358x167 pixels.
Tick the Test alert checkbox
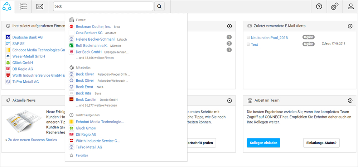click(248, 44)
